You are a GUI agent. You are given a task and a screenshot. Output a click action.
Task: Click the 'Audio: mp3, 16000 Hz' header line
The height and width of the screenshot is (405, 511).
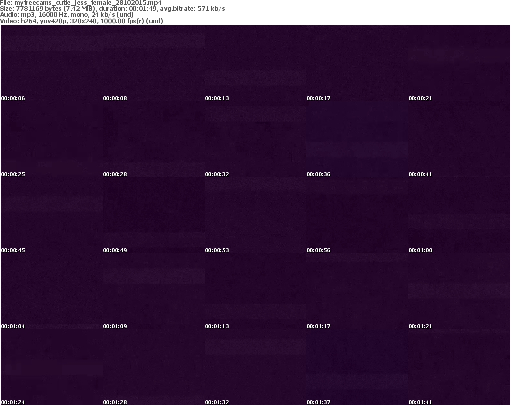pyautogui.click(x=67, y=15)
